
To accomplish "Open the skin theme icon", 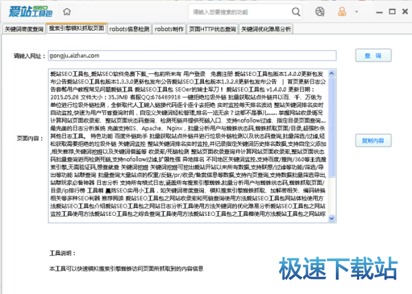I will 320,12.
